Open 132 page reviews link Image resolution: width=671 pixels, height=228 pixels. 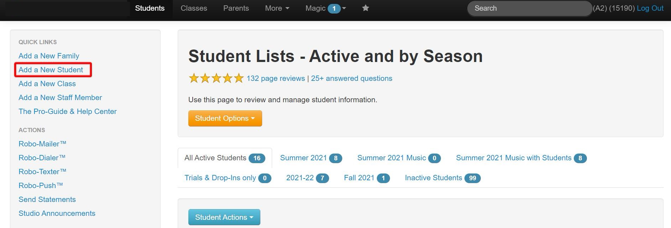[275, 78]
